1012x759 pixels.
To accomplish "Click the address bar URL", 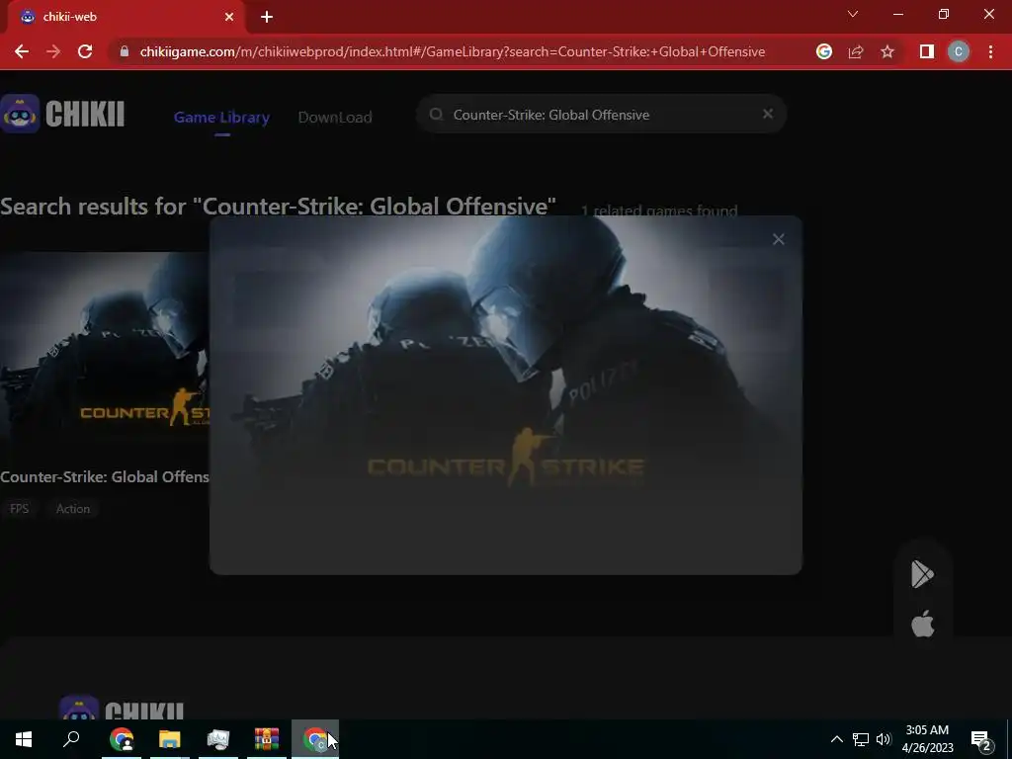I will [x=453, y=51].
